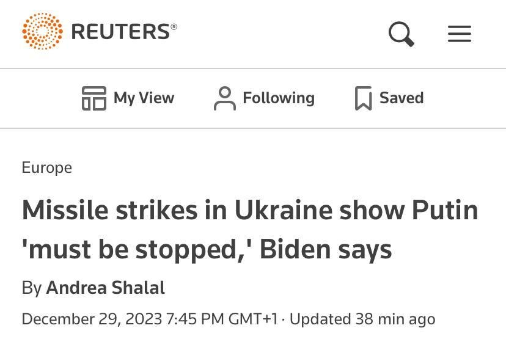The height and width of the screenshot is (339, 506).
Task: Click the My View layout icon
Action: point(94,98)
